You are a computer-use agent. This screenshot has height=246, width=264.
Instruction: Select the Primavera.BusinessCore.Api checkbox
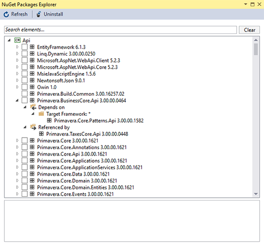[x=25, y=101]
